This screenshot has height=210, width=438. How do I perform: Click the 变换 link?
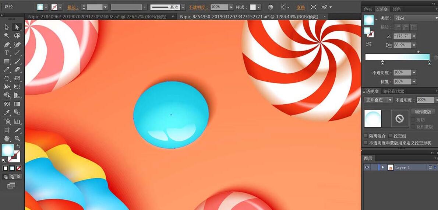[x=301, y=7]
